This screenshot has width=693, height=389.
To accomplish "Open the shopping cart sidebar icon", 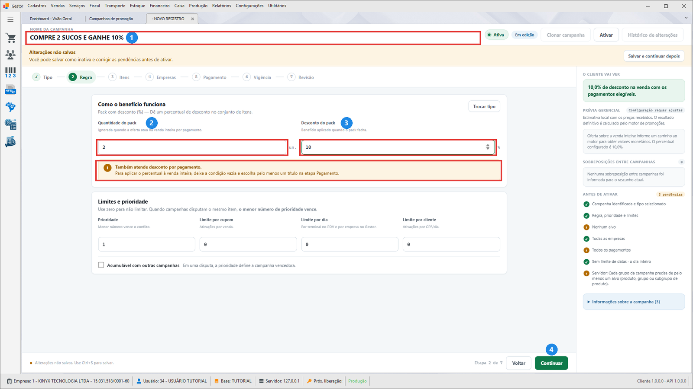I will coord(10,38).
